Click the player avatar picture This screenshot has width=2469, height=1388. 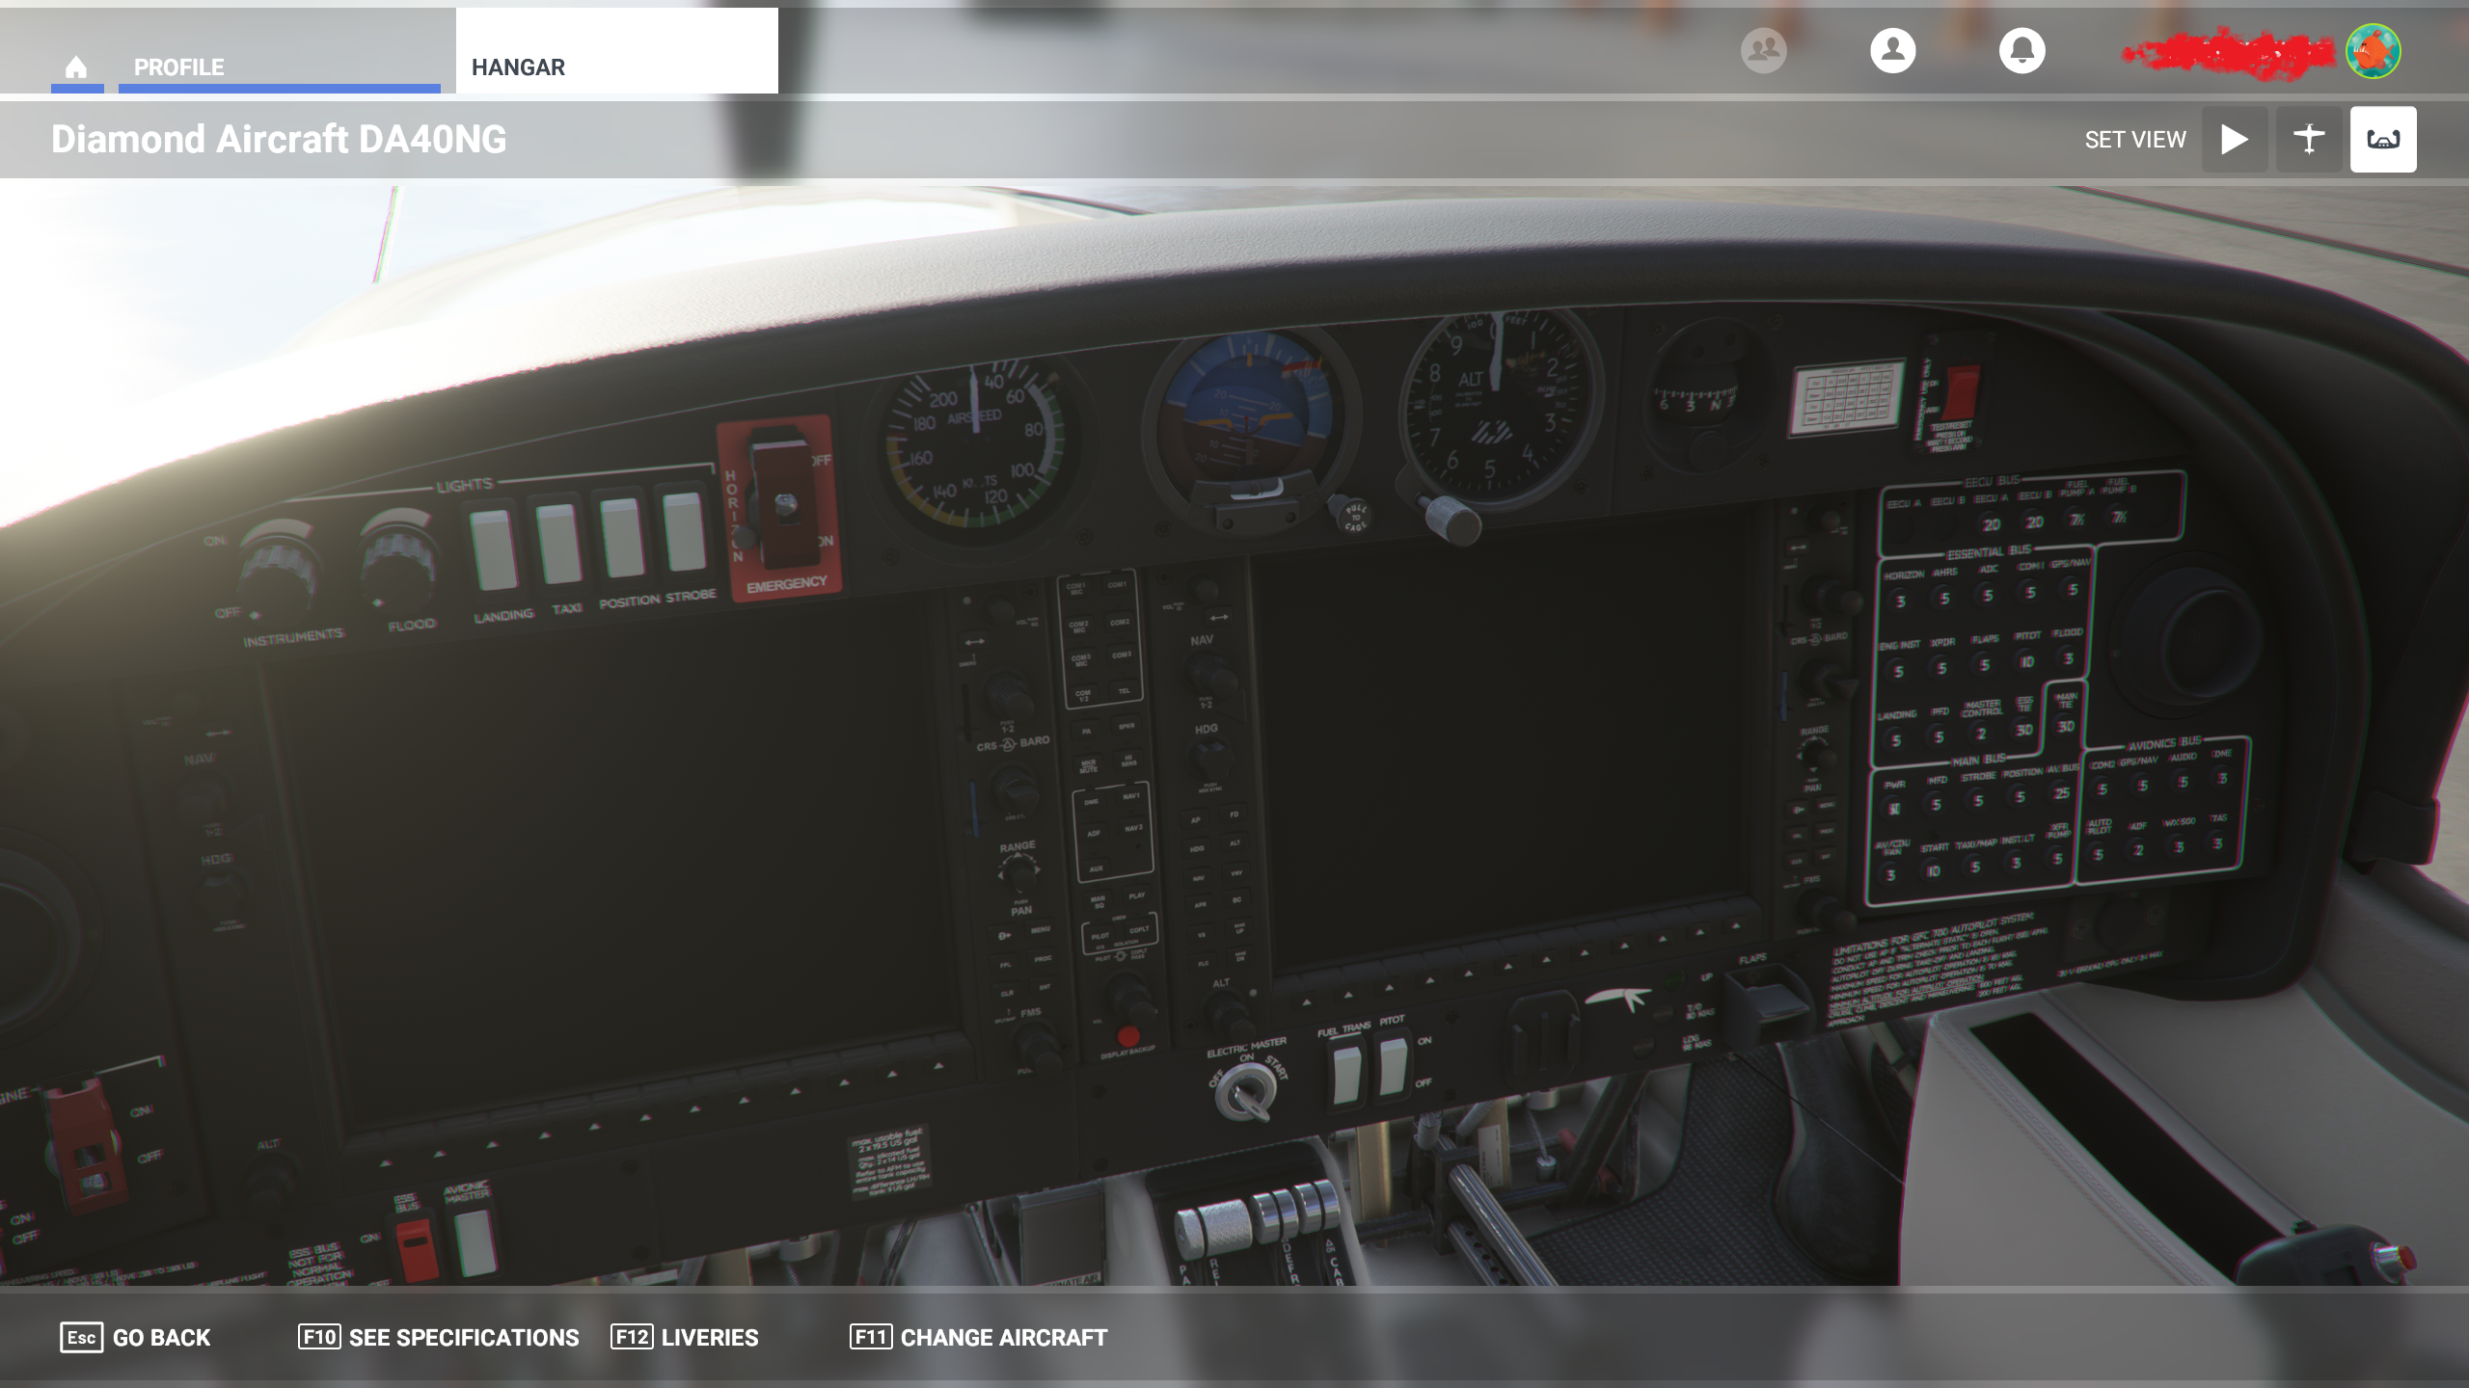tap(2373, 50)
